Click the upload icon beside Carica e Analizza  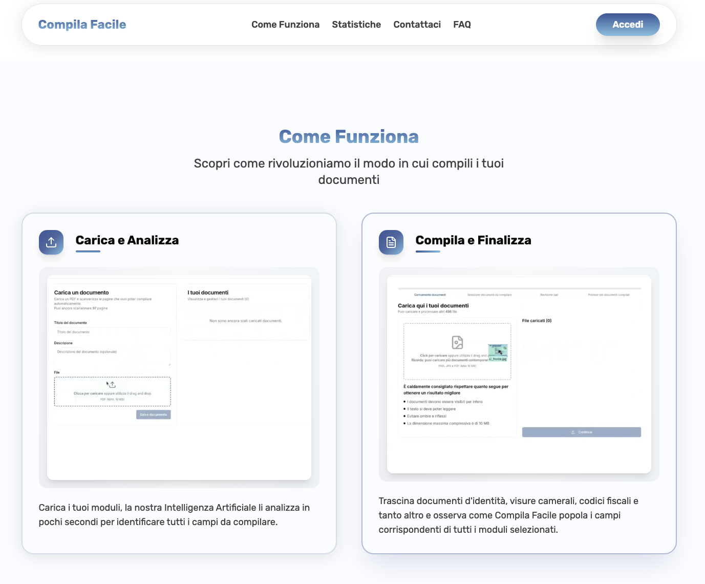tap(51, 242)
